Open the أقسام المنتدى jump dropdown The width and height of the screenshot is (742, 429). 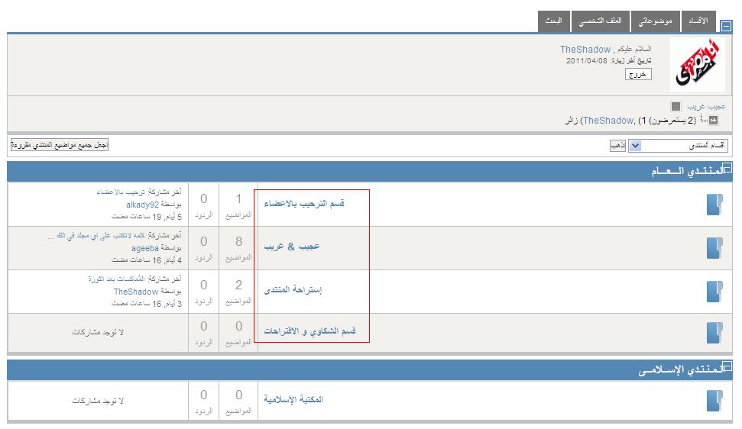pos(678,146)
